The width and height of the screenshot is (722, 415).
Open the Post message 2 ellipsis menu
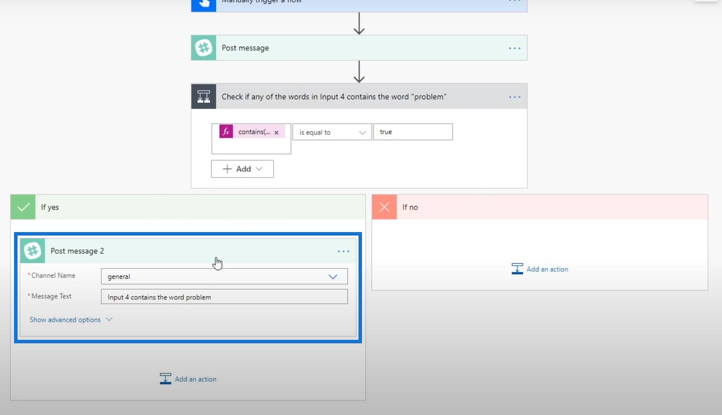[x=343, y=251]
